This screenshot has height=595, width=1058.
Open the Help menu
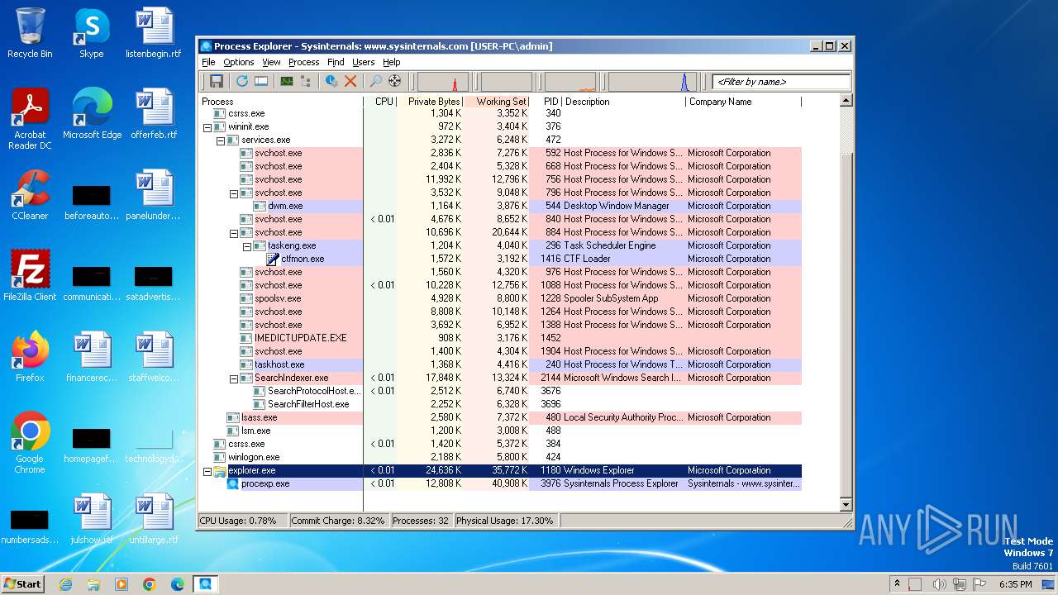tap(392, 62)
